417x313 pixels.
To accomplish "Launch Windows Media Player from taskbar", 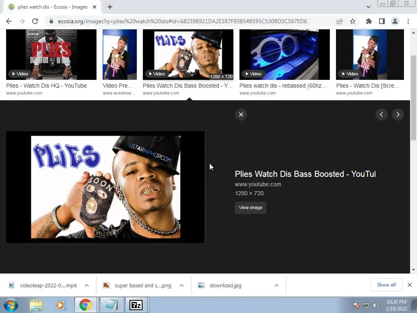I will [61, 305].
